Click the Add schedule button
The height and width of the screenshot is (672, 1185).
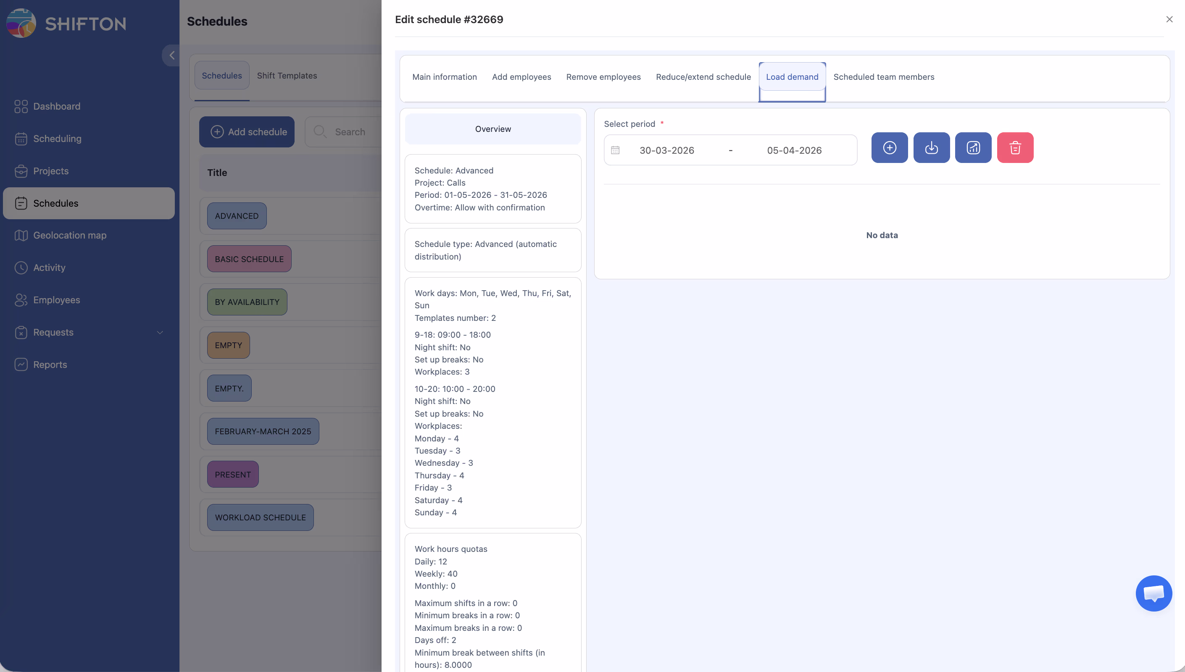pyautogui.click(x=247, y=132)
